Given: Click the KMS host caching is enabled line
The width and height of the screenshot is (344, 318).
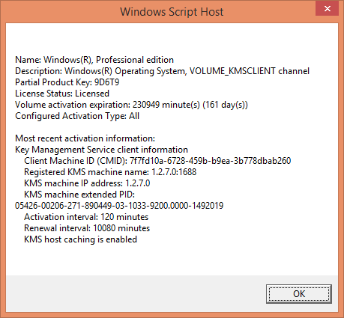Looking at the screenshot, I should pyautogui.click(x=80, y=239).
